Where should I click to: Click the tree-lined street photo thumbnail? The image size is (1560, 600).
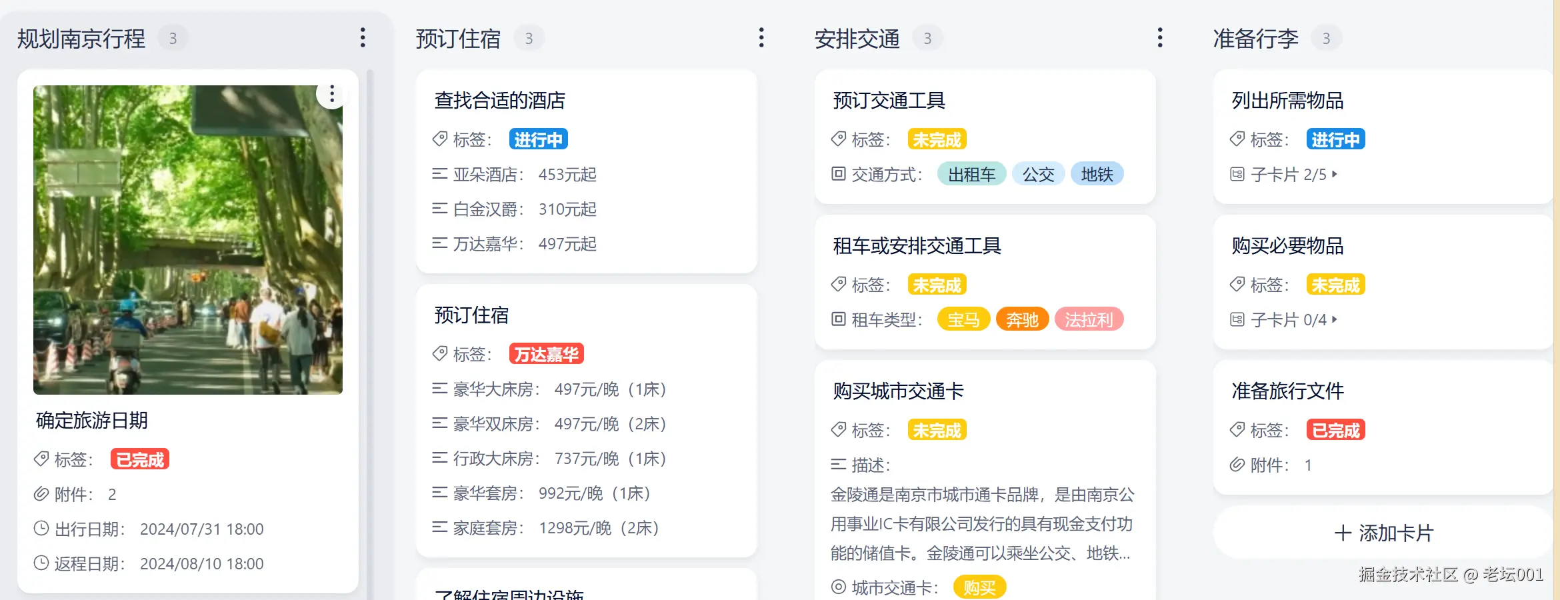(x=188, y=239)
